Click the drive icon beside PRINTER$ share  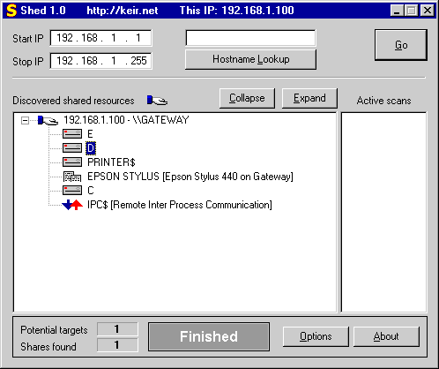[x=72, y=162]
